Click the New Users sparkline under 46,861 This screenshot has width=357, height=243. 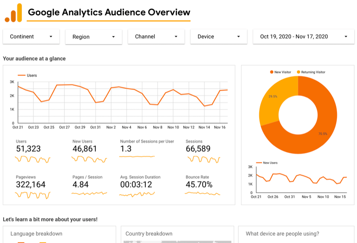click(89, 159)
